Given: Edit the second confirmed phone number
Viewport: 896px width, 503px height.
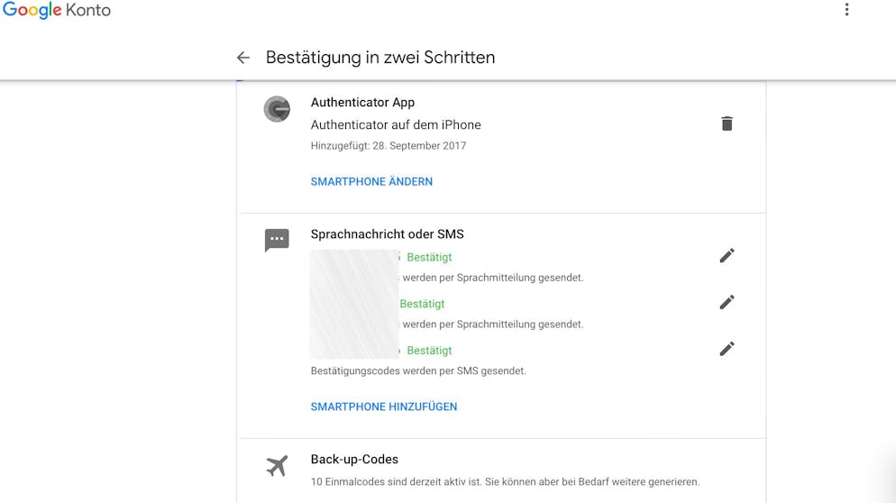Looking at the screenshot, I should (x=727, y=302).
